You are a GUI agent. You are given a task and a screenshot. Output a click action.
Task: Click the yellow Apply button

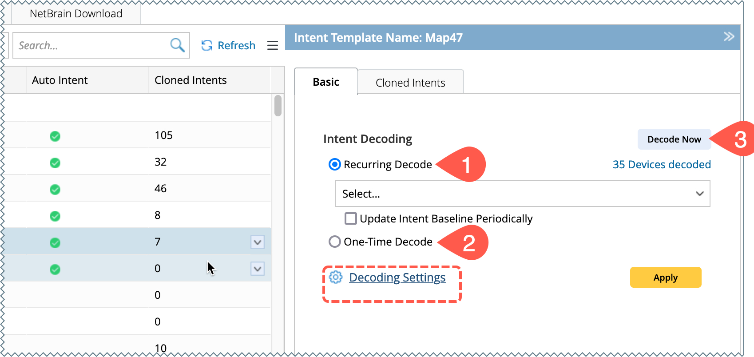click(x=665, y=278)
